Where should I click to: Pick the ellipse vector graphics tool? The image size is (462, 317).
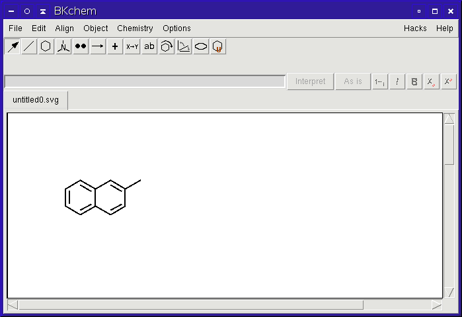[201, 46]
